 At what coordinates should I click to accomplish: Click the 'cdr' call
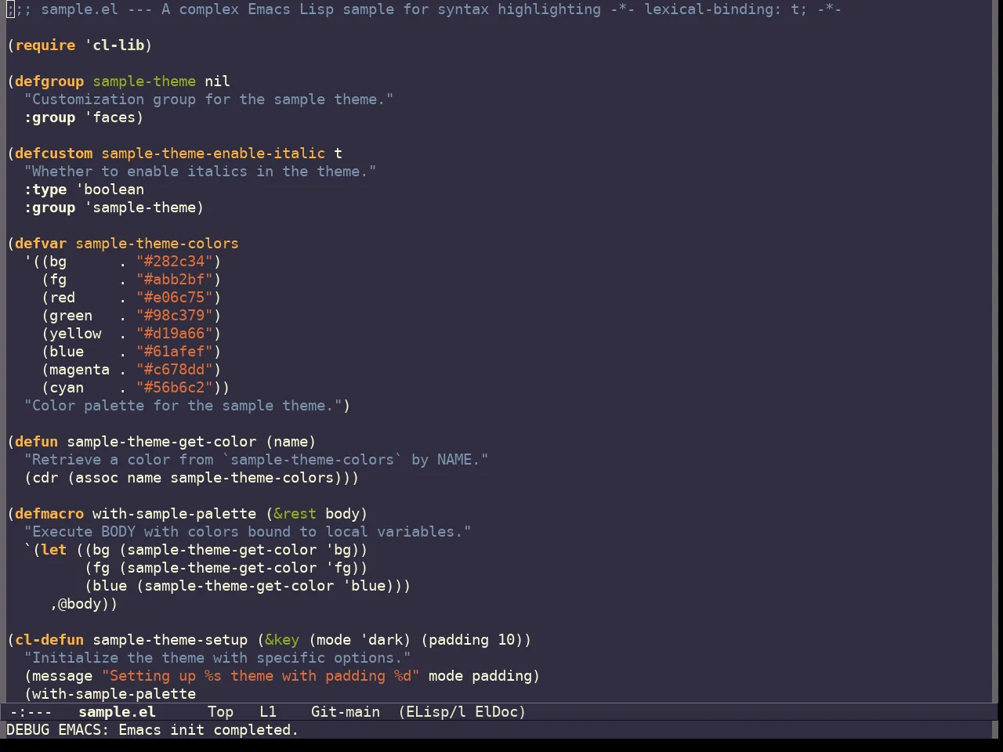(x=45, y=478)
